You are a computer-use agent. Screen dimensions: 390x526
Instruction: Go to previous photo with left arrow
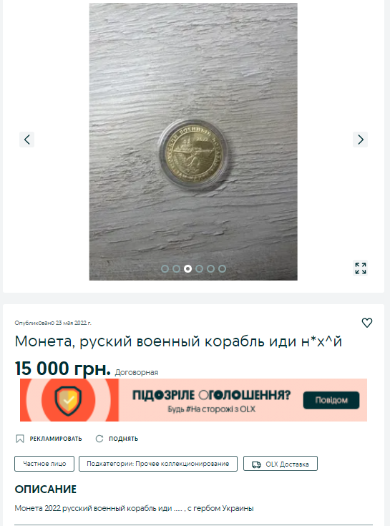click(x=26, y=140)
